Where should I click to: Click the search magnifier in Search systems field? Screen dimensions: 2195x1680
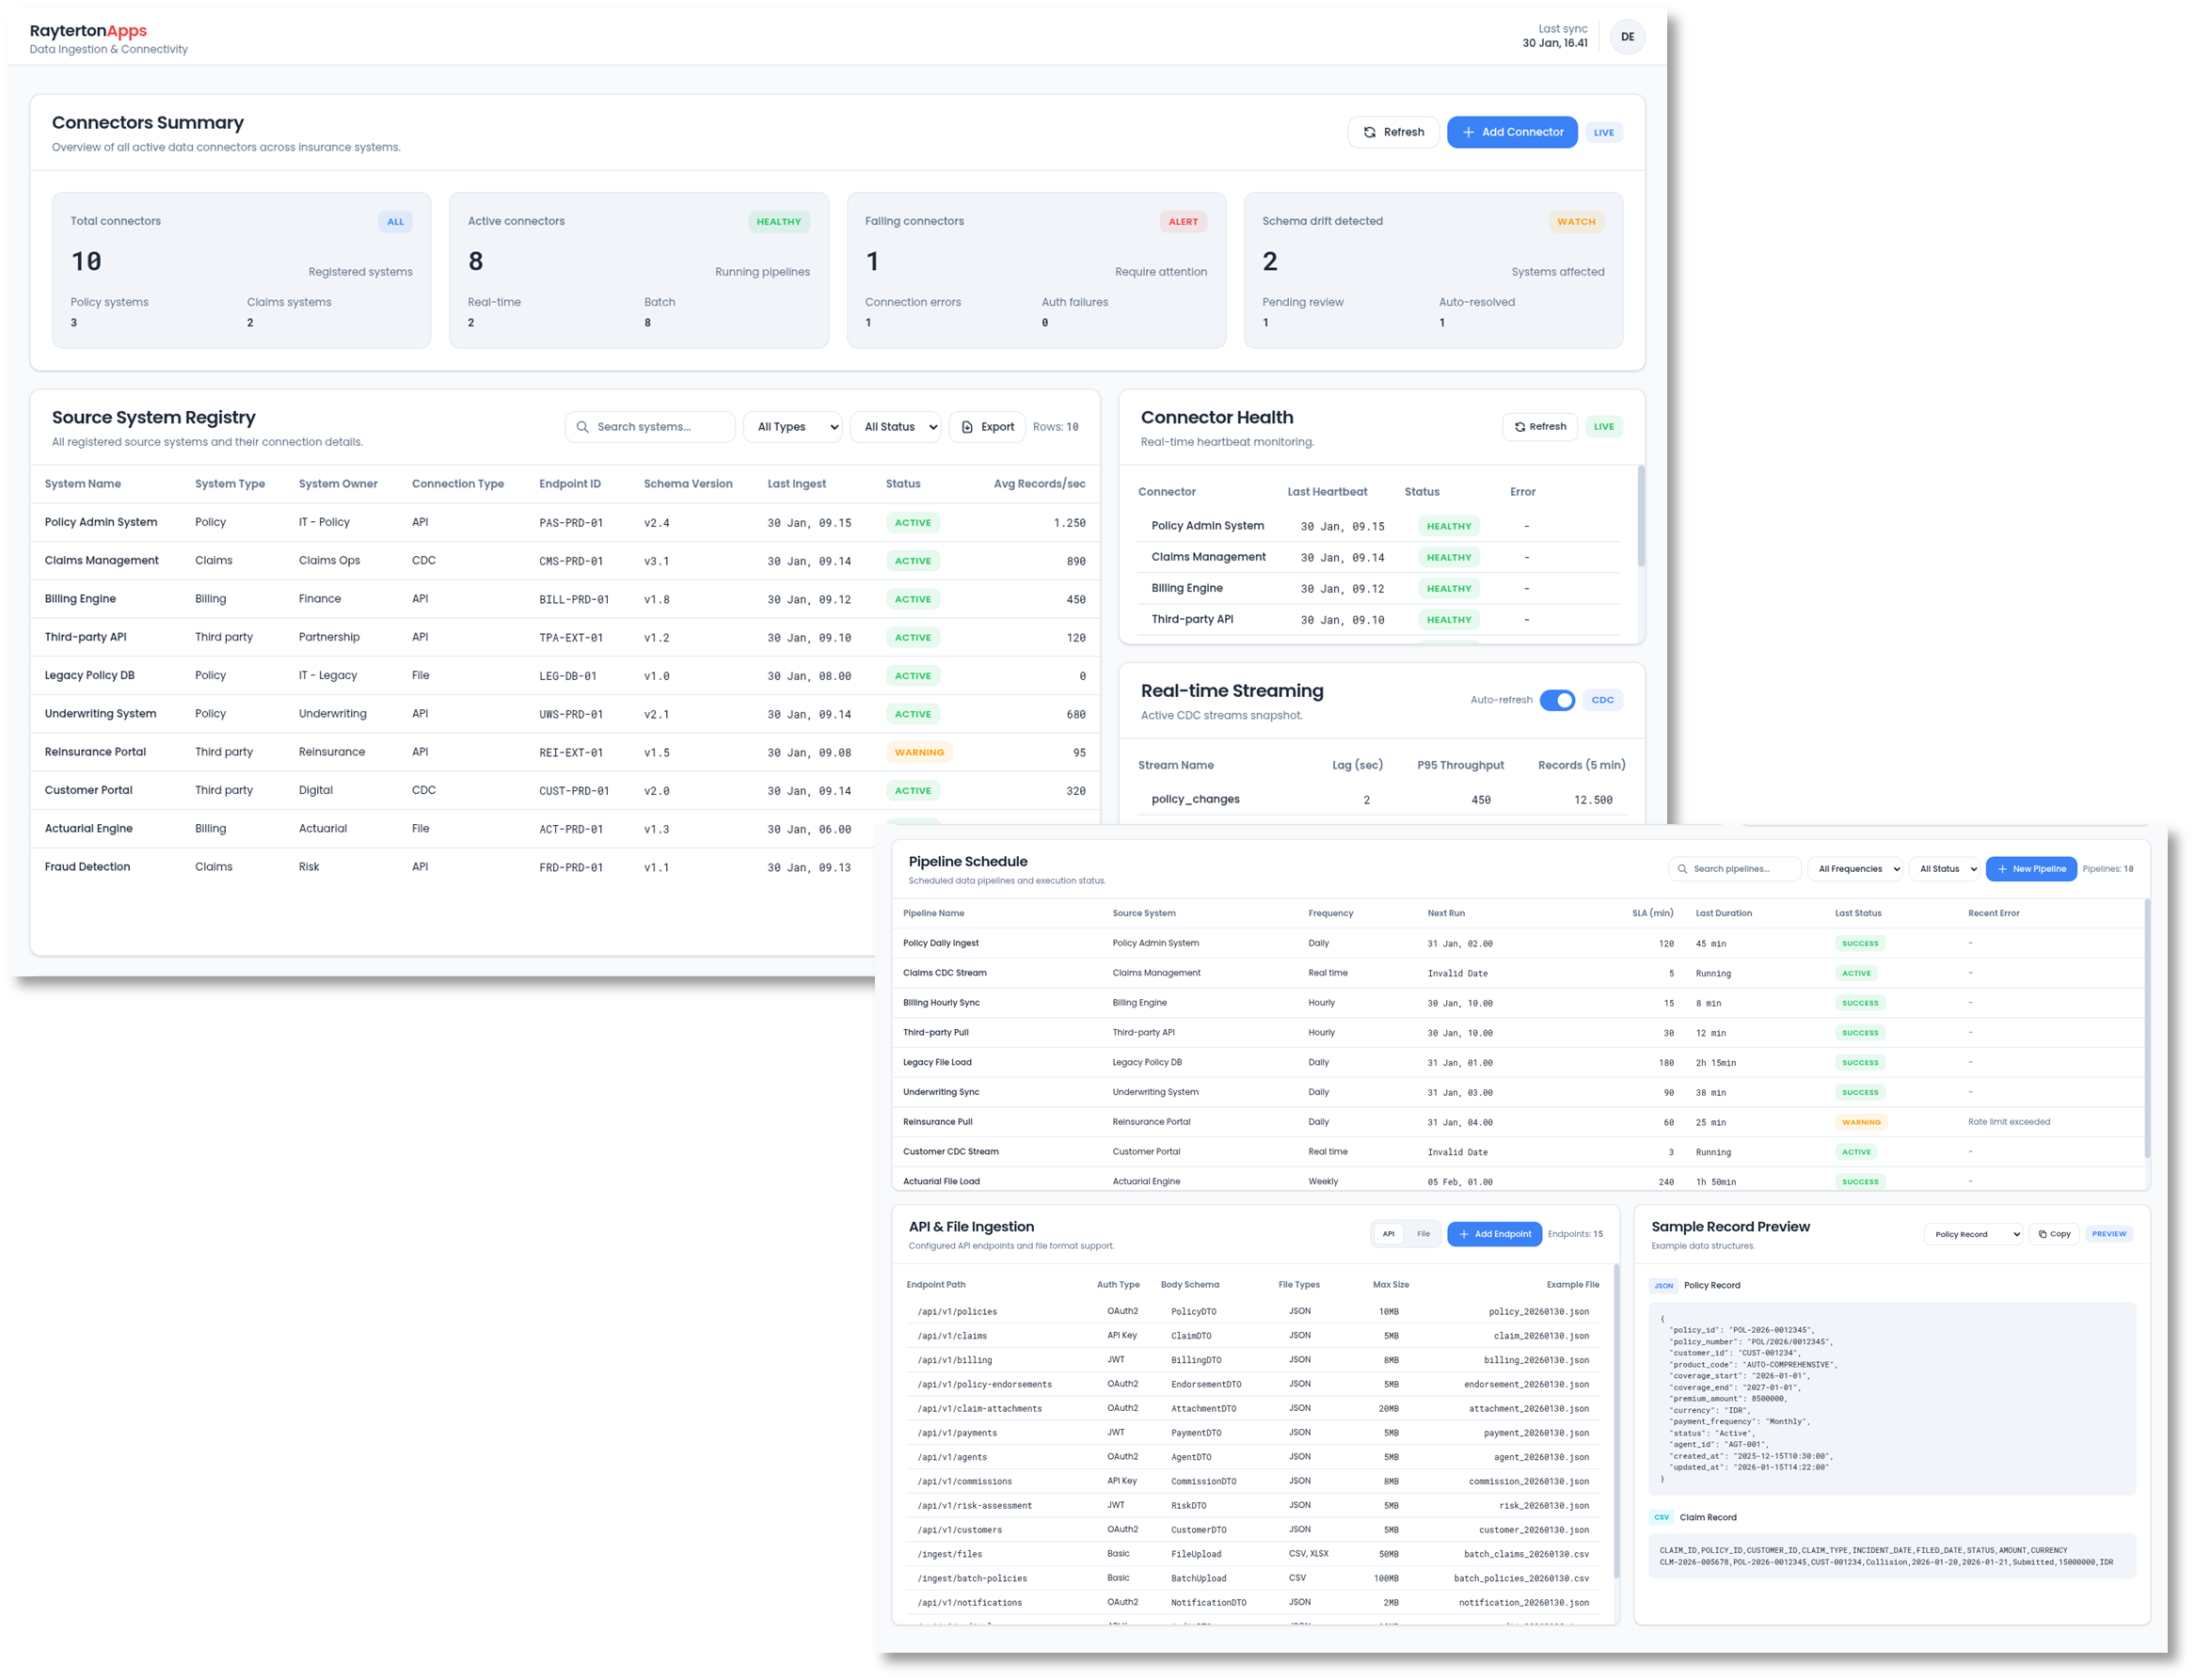click(x=583, y=426)
